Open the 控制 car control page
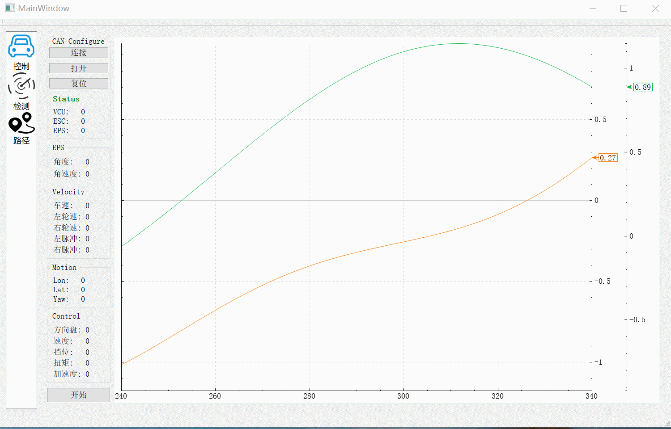The height and width of the screenshot is (429, 671). pos(21,52)
